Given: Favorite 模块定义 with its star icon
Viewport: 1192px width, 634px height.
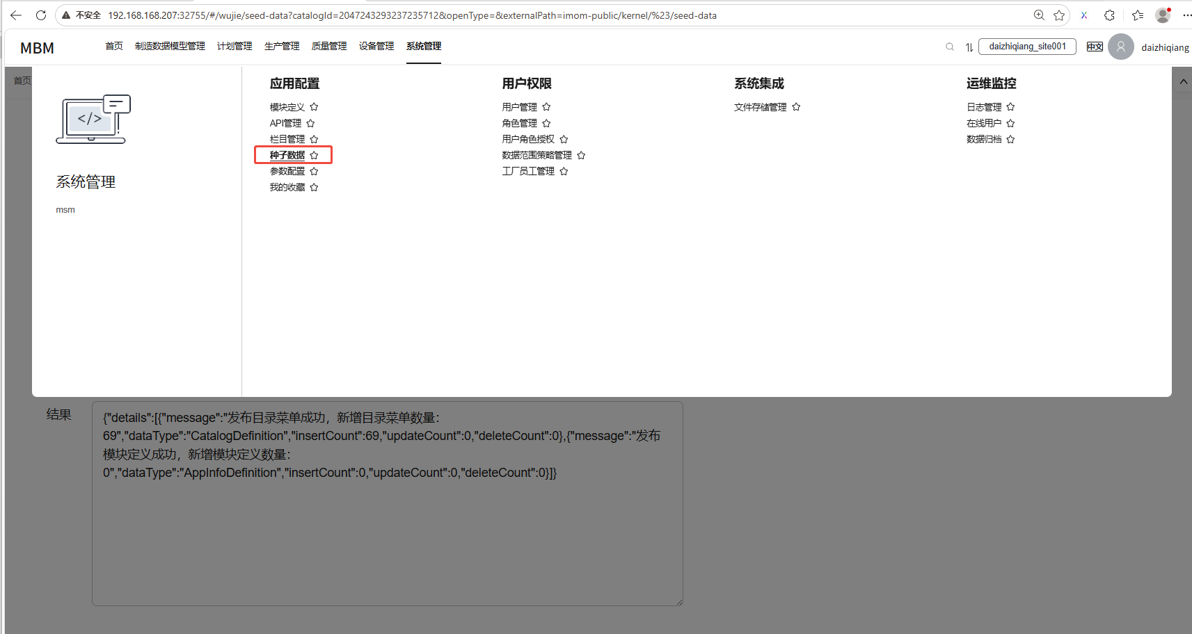Looking at the screenshot, I should [314, 107].
